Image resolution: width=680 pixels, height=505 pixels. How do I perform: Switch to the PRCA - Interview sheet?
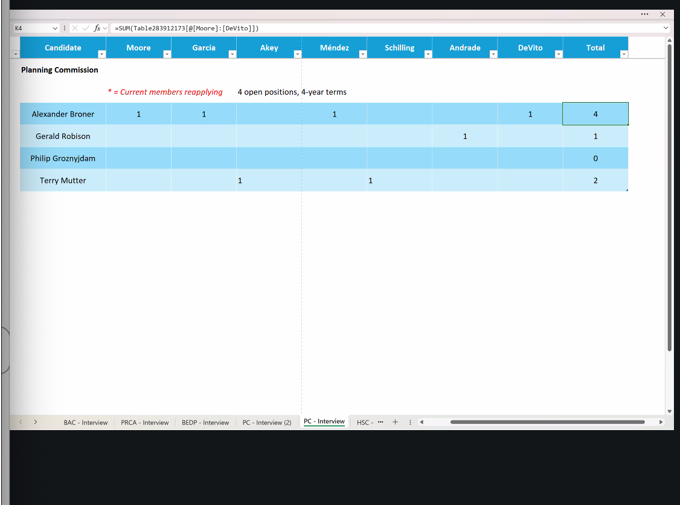point(144,422)
